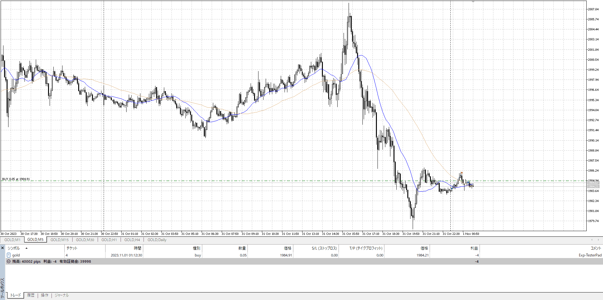Click the 1984.21 bid price label
603x300 pixels.
[x=593, y=187]
